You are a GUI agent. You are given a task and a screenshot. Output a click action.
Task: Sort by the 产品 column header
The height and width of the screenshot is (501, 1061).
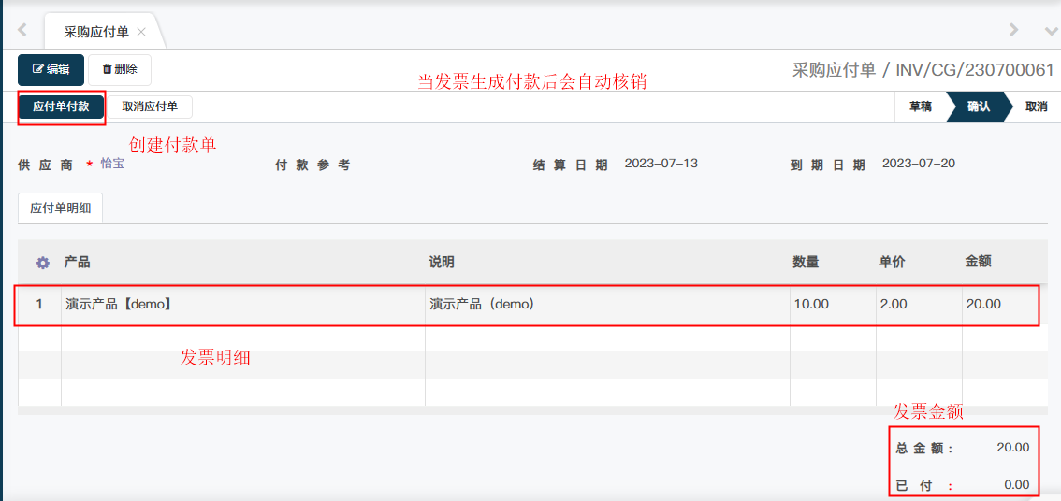tap(77, 263)
